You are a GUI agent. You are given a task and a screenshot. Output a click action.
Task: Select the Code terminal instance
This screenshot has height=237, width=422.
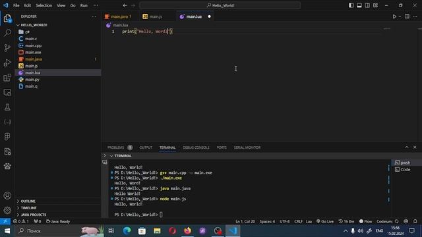406,170
